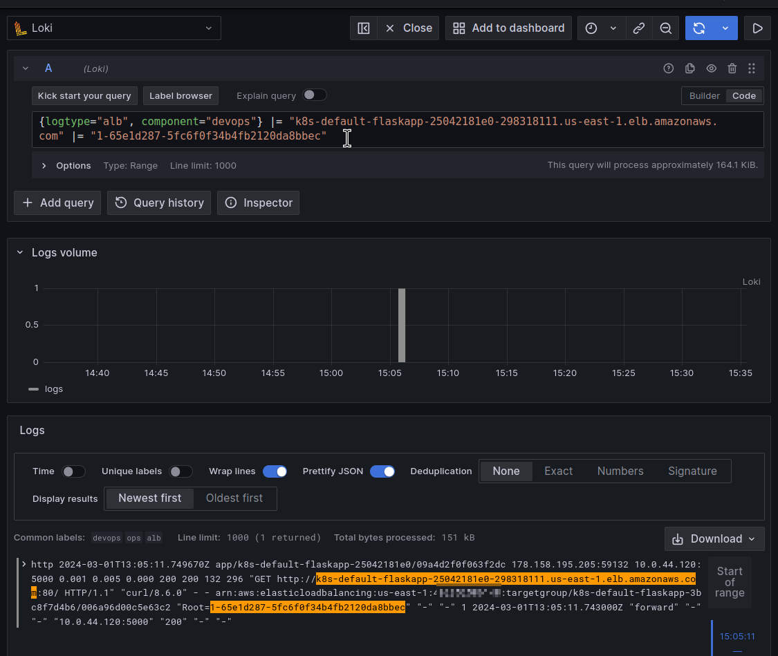
Task: Close the split view
Action: tap(408, 28)
